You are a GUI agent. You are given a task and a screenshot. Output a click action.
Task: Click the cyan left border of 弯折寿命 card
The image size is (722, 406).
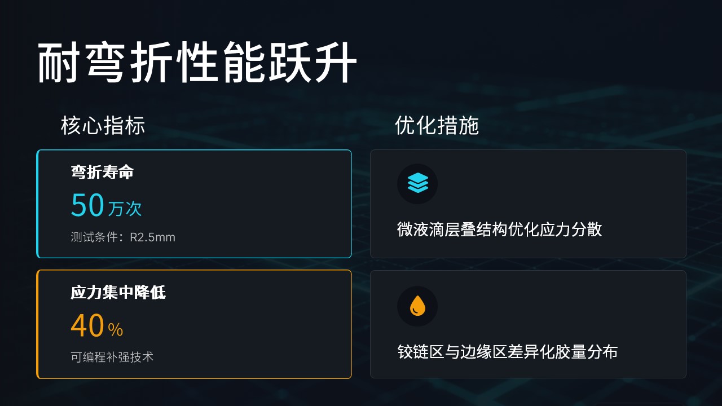point(38,204)
